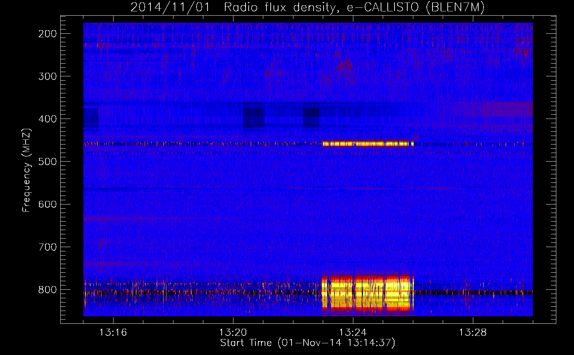Click the 13:28 time tick label
Image resolution: width=574 pixels, height=355 pixels.
473,333
